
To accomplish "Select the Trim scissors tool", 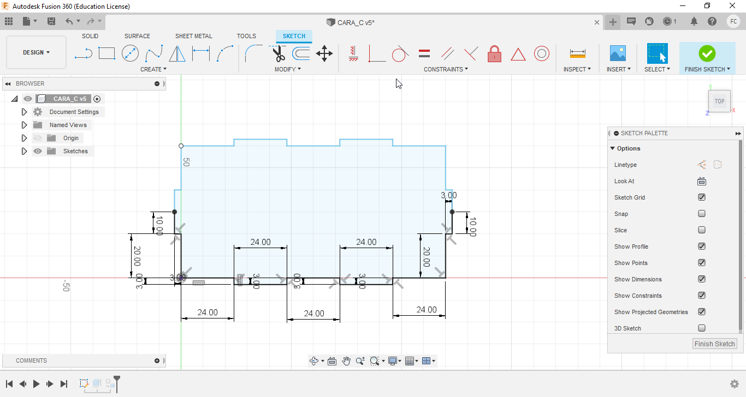I will click(x=279, y=53).
